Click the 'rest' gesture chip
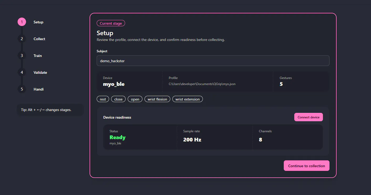Image resolution: width=371 pixels, height=195 pixels. click(x=103, y=99)
